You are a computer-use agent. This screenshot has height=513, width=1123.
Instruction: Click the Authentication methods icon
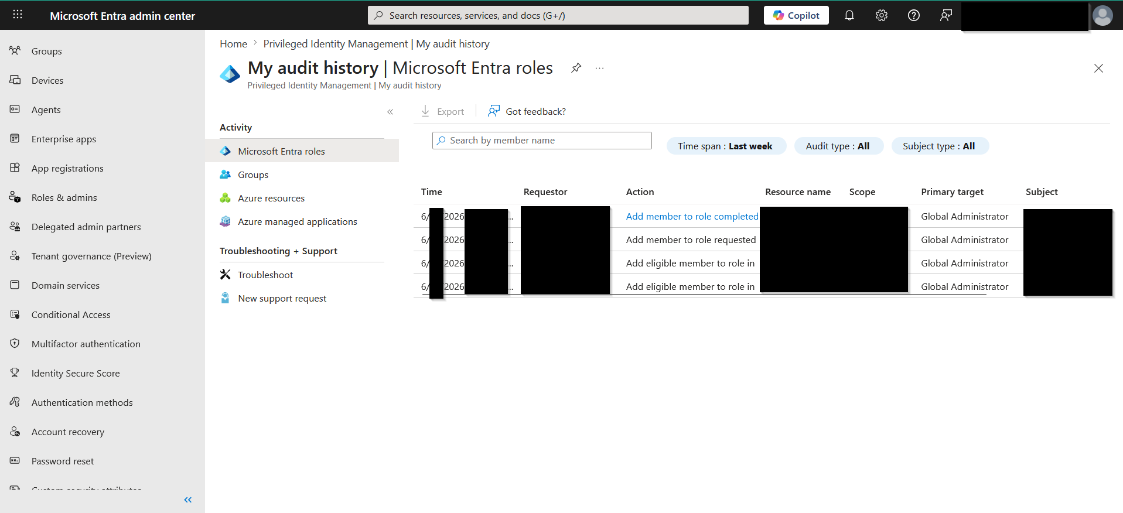tap(15, 402)
